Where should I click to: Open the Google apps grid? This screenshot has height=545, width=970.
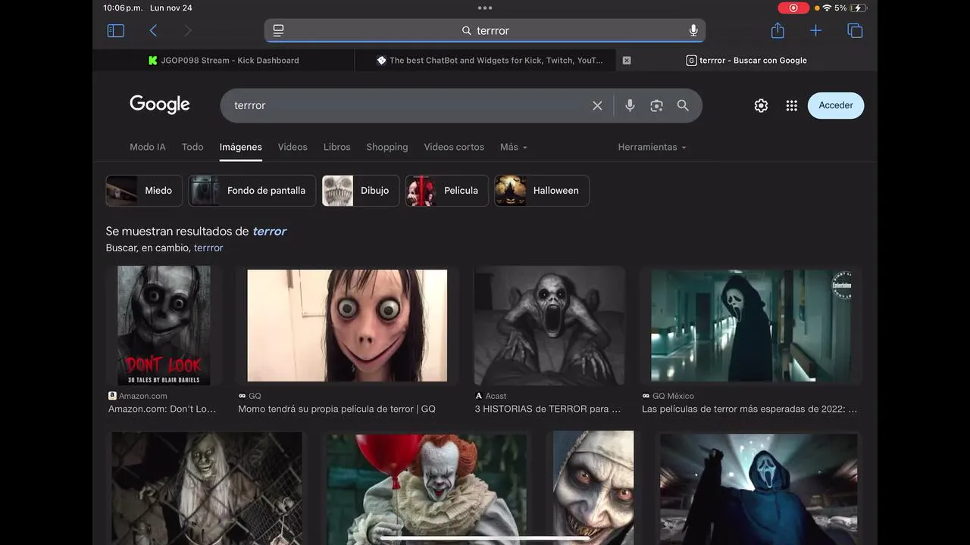coord(791,106)
